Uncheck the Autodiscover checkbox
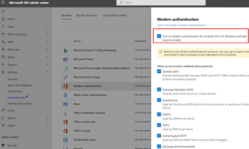This screenshot has height=149, width=249. [159, 100]
